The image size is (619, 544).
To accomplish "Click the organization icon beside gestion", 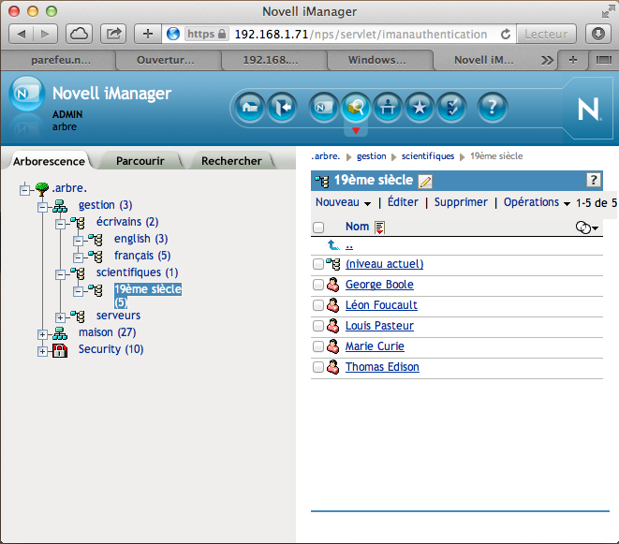I will click(x=60, y=206).
